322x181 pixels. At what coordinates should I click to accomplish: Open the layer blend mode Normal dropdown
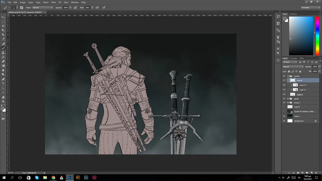coord(293,67)
